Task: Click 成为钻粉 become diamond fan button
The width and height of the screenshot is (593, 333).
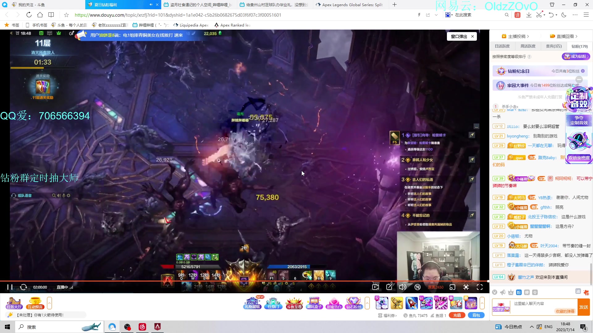Action: coord(576,56)
